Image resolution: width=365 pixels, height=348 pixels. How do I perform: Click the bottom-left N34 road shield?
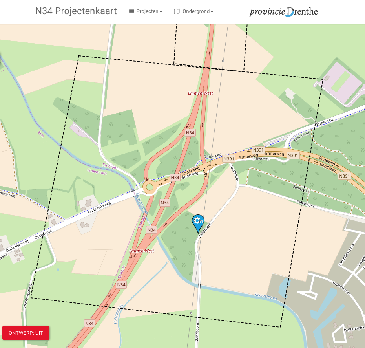pos(89,324)
